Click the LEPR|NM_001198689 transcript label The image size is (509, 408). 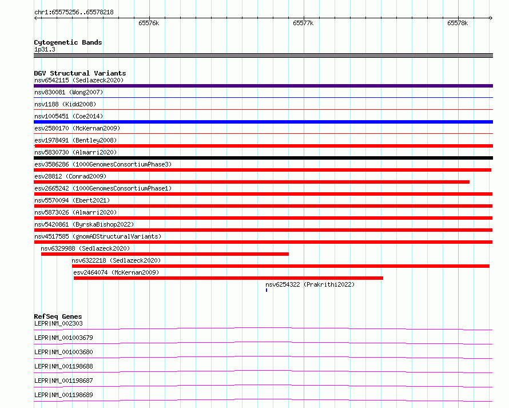(63, 395)
